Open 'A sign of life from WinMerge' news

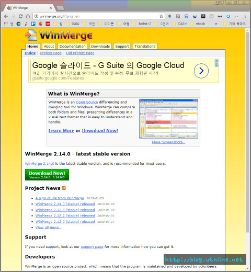coord(60,198)
